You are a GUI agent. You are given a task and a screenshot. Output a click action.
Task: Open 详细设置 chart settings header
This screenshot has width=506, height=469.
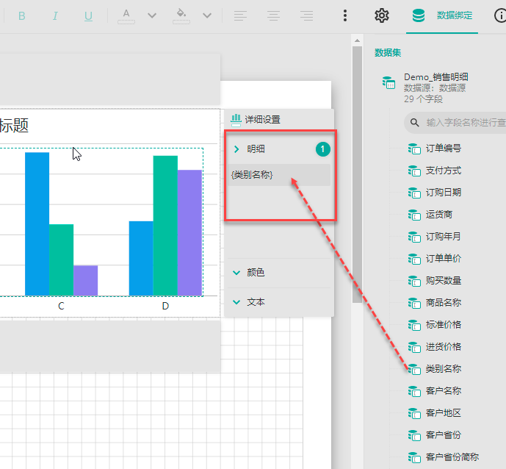262,119
